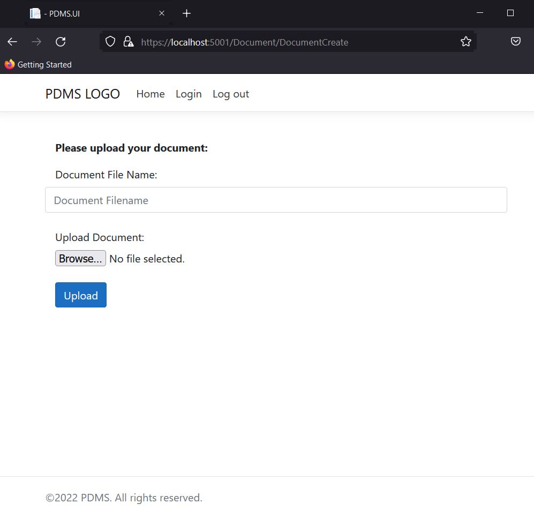This screenshot has width=534, height=511.
Task: Open the tracking protection shield icon
Action: tap(110, 42)
